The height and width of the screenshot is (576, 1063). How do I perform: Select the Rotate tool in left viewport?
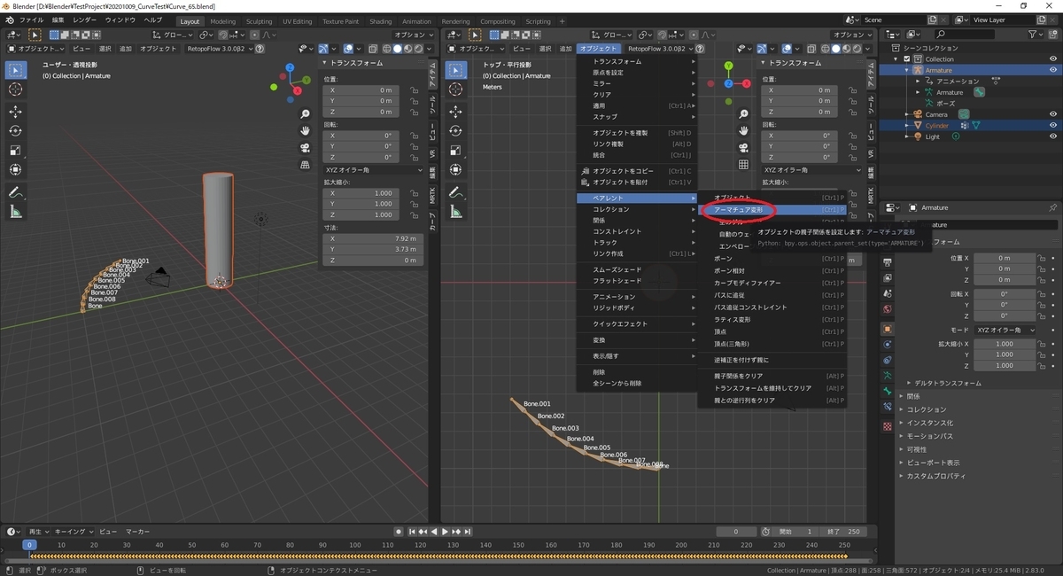(x=16, y=131)
